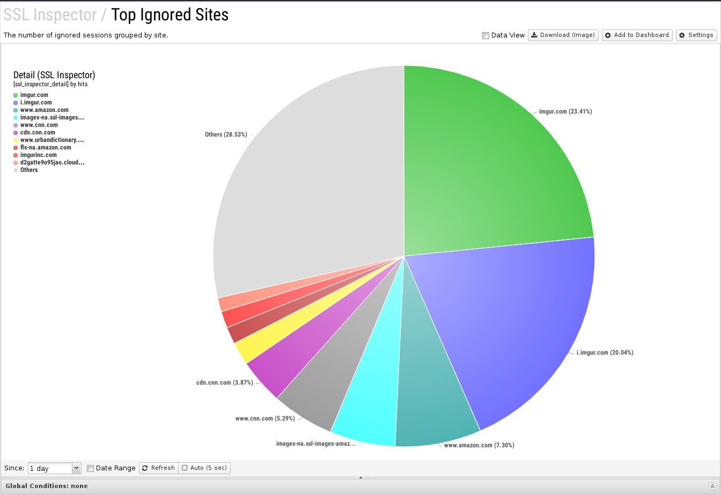Click the www.amazon.com teal legend dot

(x=16, y=110)
